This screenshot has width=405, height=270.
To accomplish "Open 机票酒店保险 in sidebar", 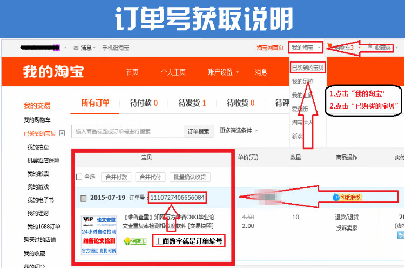I will [x=43, y=160].
